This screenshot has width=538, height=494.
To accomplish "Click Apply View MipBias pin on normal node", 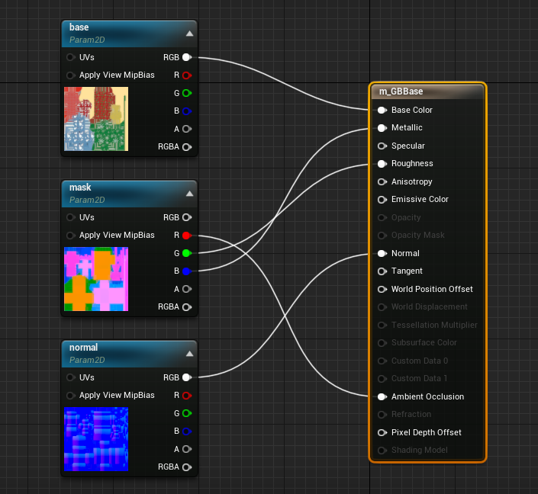I will [71, 395].
